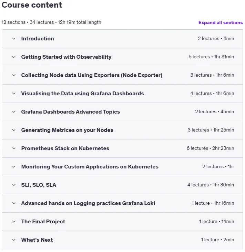
Task: Click the chevron next to SLI, SLO, SLA
Action: point(14,185)
